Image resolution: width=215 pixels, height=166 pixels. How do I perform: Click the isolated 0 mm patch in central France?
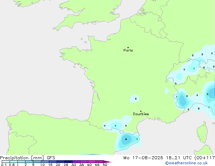pyautogui.click(x=135, y=98)
